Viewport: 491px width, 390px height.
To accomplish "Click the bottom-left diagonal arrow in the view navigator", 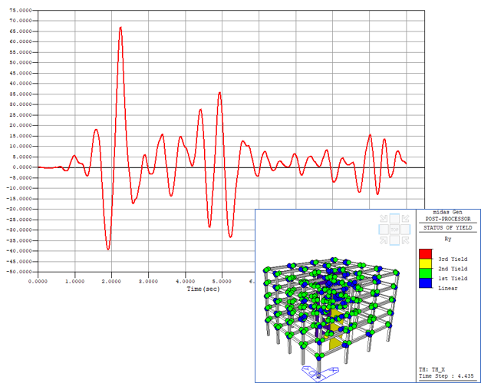I will tap(384, 240).
